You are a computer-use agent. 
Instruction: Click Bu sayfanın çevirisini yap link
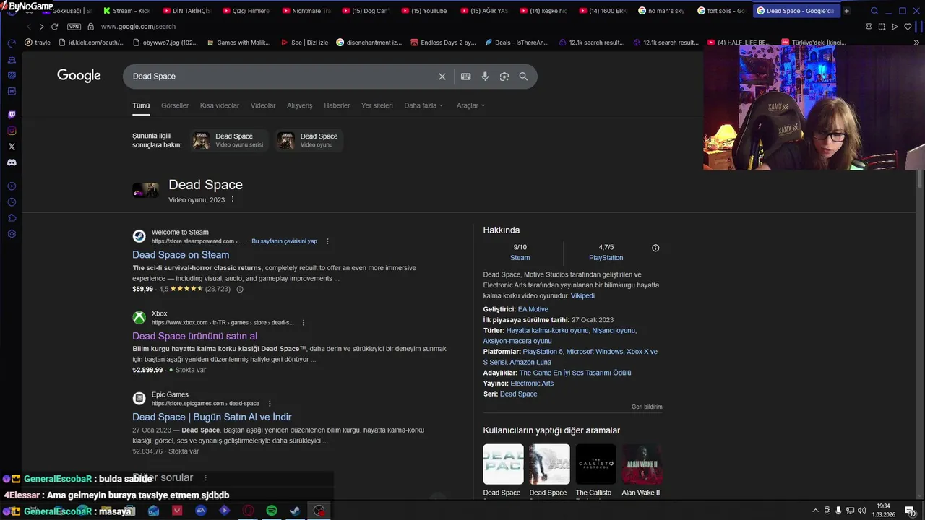pos(284,241)
